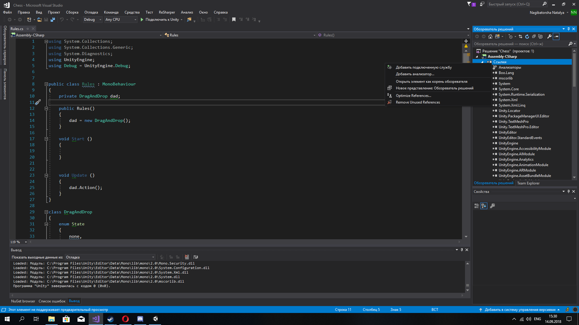The image size is (579, 325).
Task: Click the Undo arrow icon
Action: pos(62,20)
